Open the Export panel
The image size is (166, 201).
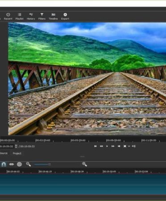(x=65, y=17)
